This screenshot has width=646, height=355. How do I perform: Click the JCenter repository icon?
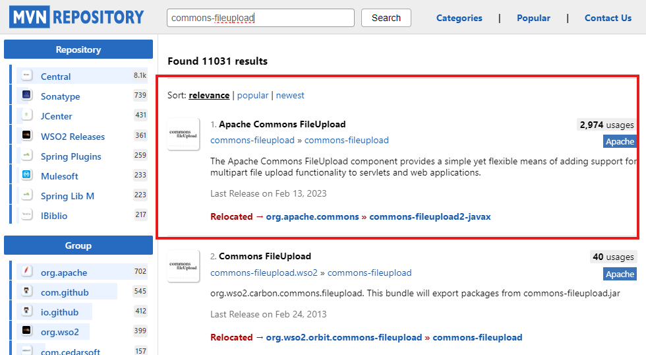(x=27, y=115)
